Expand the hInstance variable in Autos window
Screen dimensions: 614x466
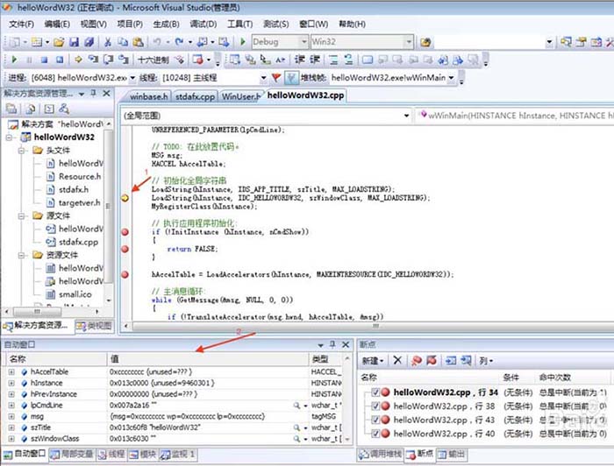point(11,383)
